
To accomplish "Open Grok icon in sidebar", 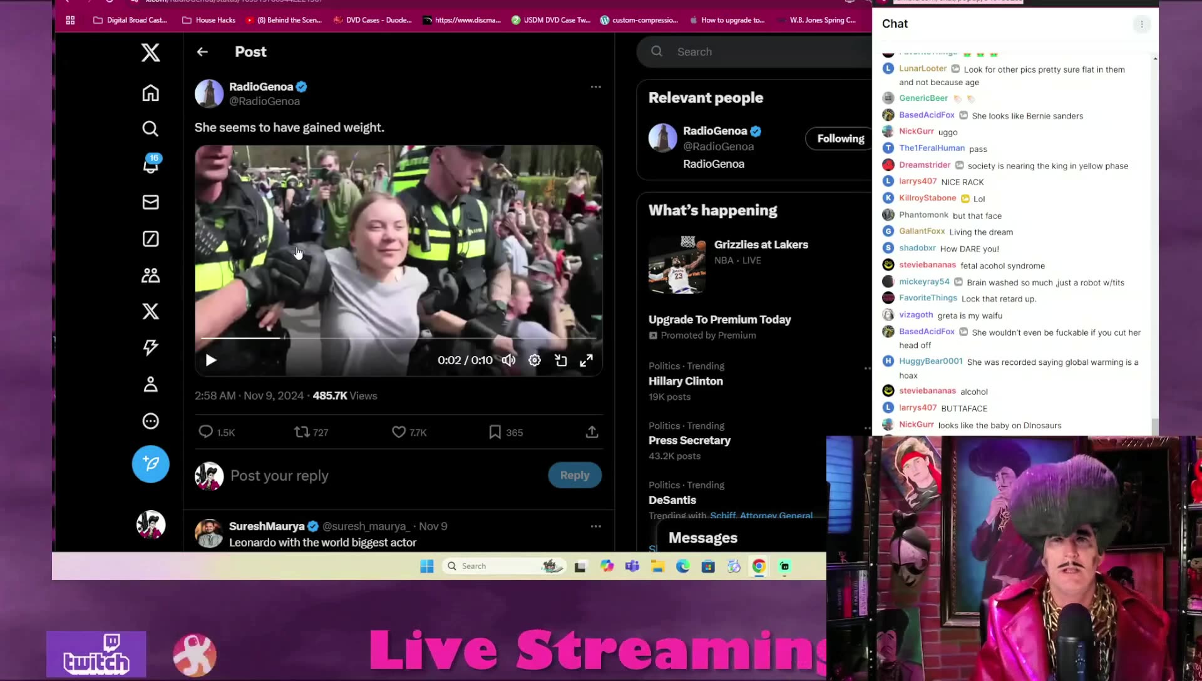I will (150, 238).
